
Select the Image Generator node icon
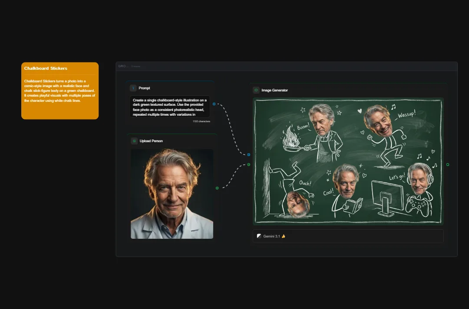tap(257, 90)
